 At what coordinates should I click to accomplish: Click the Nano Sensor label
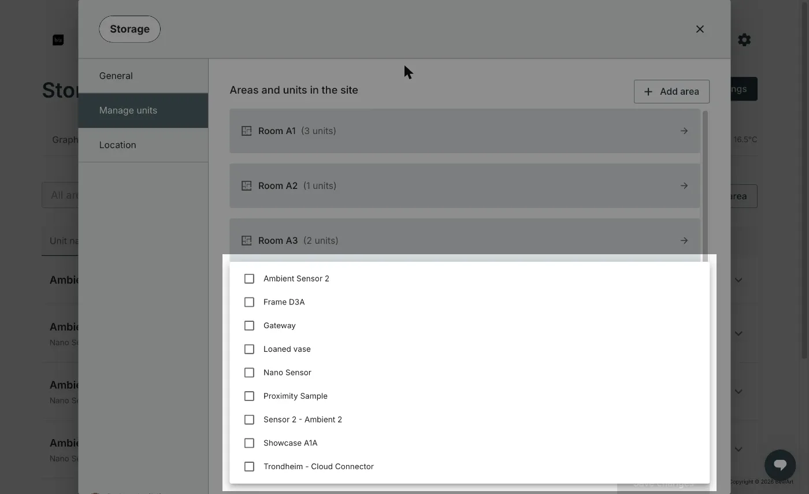[287, 373]
